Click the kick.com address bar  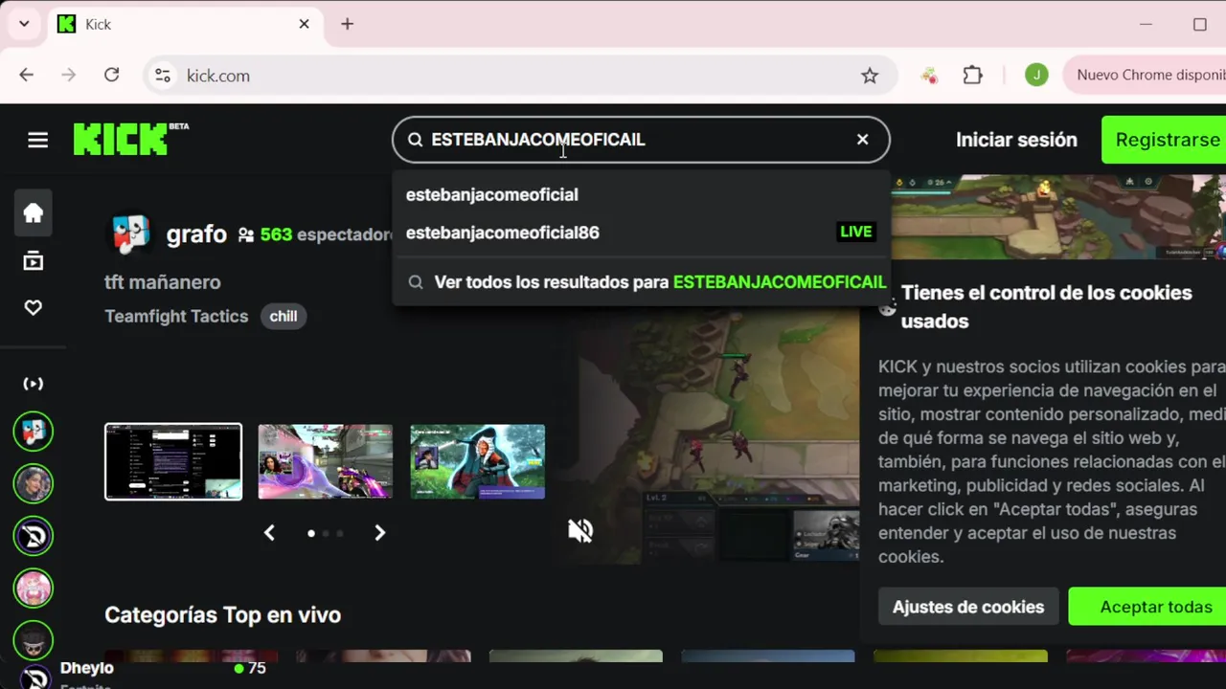click(521, 76)
